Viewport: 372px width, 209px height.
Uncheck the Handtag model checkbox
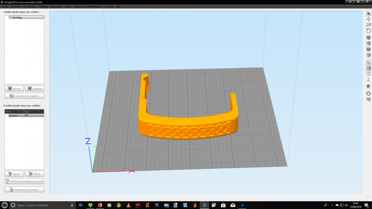[10, 17]
